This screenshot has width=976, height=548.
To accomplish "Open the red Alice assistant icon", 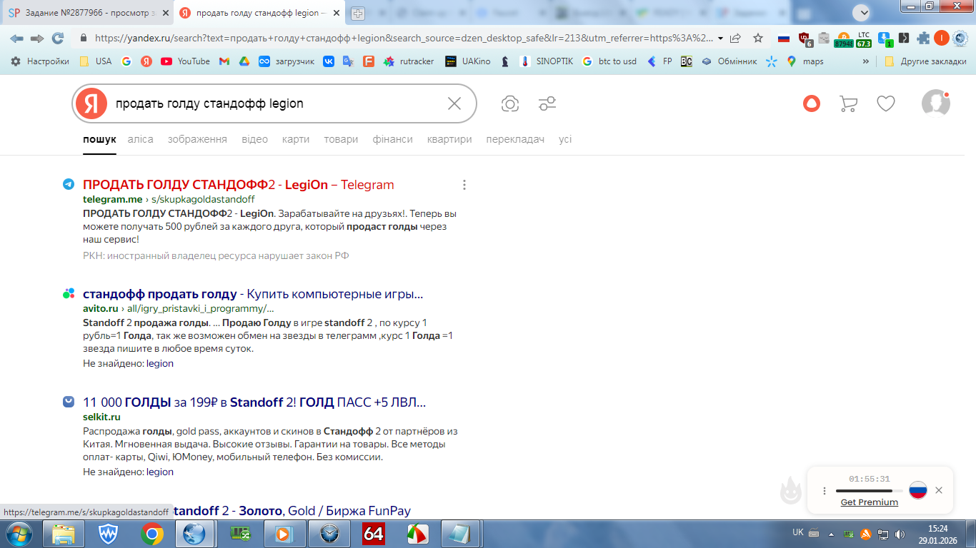I will (812, 104).
